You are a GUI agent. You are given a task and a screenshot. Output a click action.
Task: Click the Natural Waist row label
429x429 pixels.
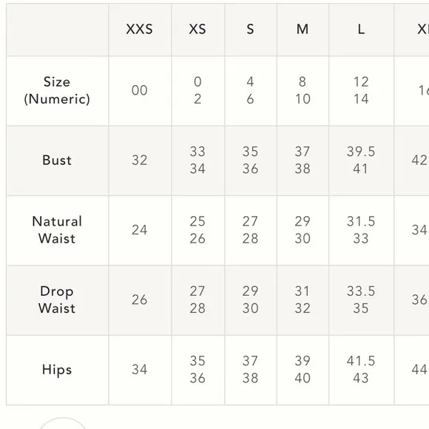pos(57,230)
